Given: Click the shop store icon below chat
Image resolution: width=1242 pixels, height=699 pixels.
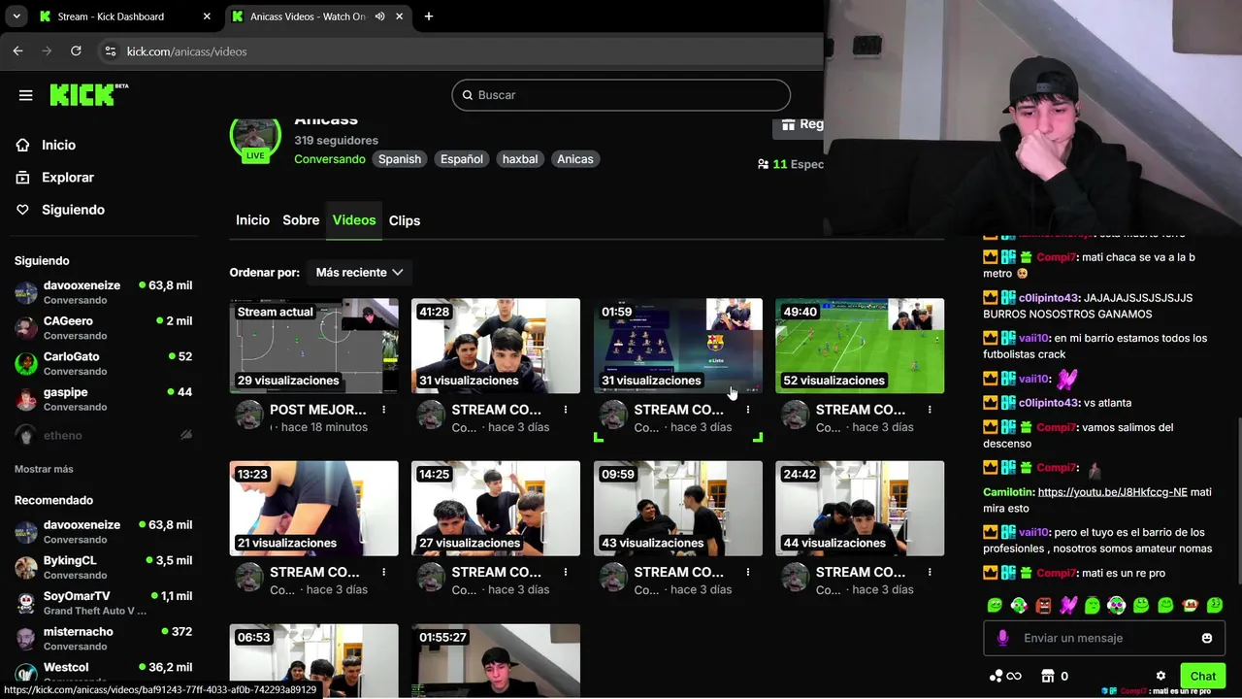Looking at the screenshot, I should click(1047, 676).
